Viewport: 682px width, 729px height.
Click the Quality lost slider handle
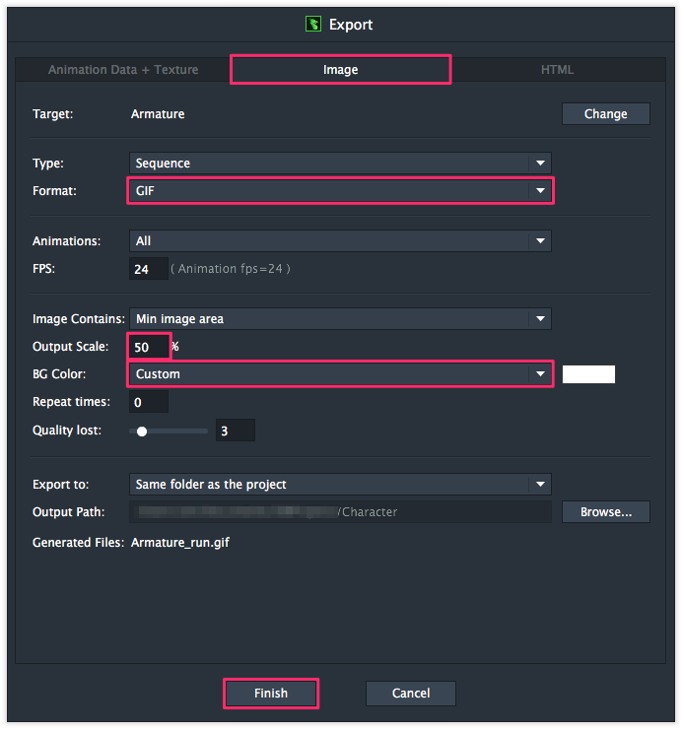point(142,431)
